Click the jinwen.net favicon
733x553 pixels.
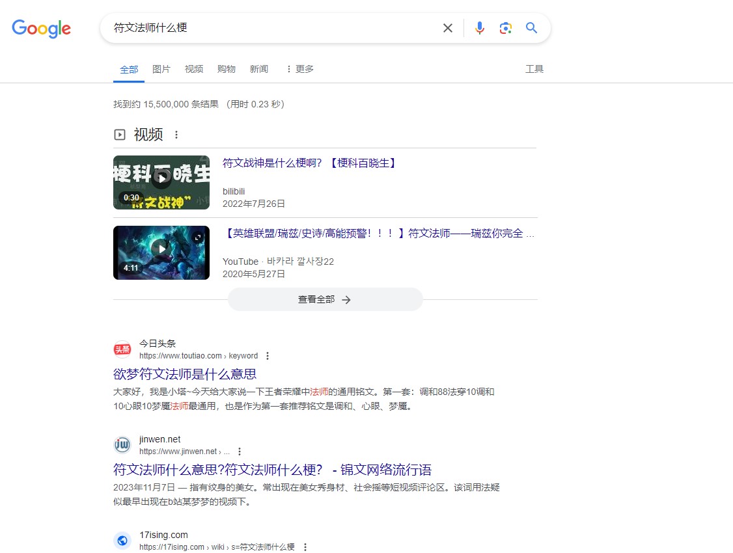pos(122,444)
